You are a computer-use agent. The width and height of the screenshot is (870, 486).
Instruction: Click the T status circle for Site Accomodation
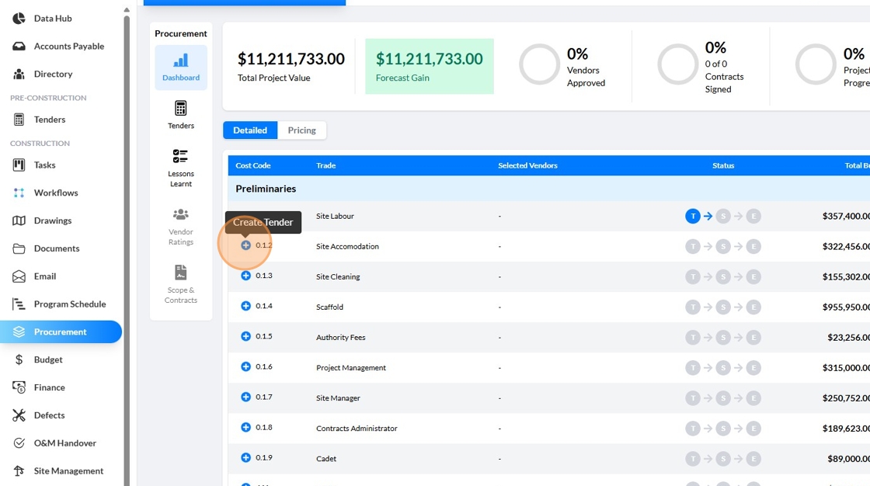692,246
